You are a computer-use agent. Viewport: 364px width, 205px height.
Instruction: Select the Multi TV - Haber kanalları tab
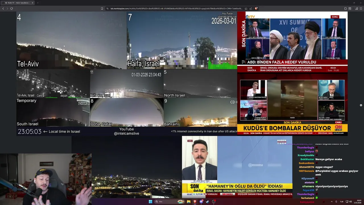pos(18,3)
